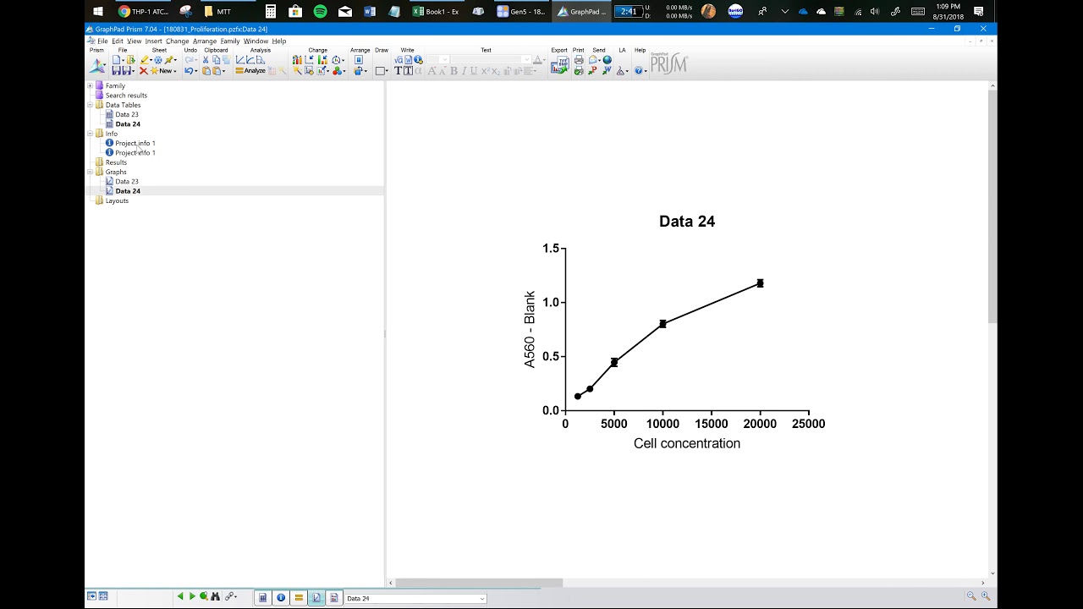Viewport: 1083px width, 609px height.
Task: Select Data 23 under Graphs
Action: coord(127,181)
